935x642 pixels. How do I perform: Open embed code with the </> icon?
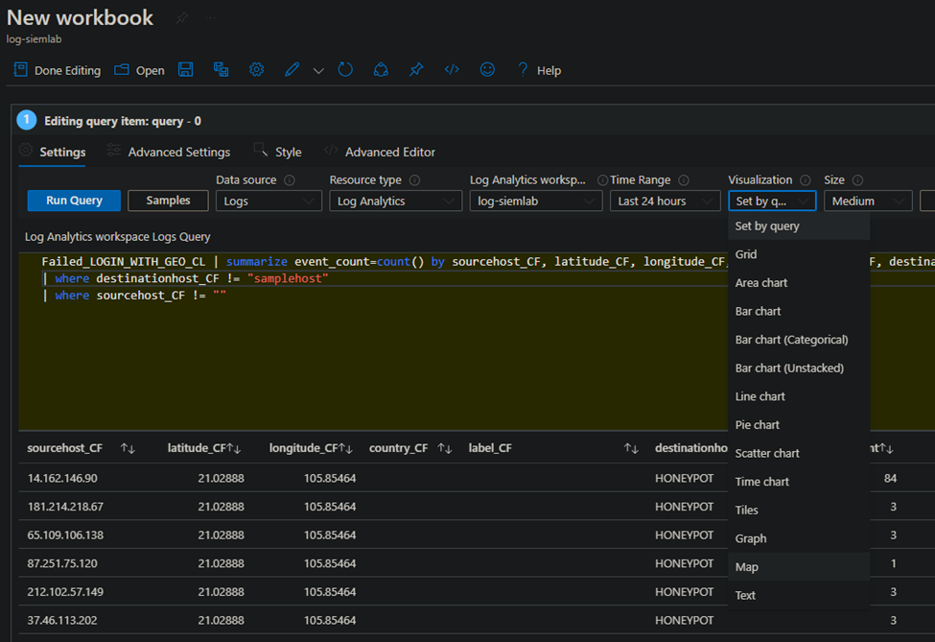(451, 69)
